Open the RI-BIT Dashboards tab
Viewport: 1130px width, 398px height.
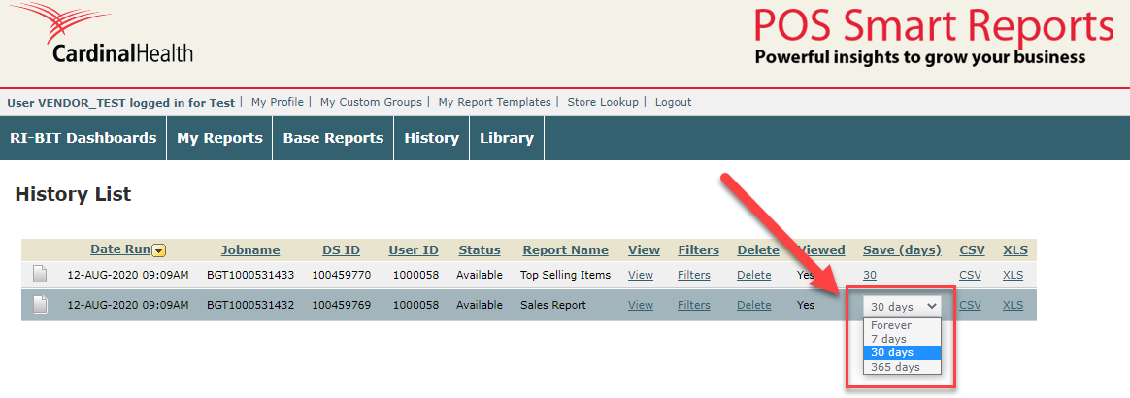point(83,138)
